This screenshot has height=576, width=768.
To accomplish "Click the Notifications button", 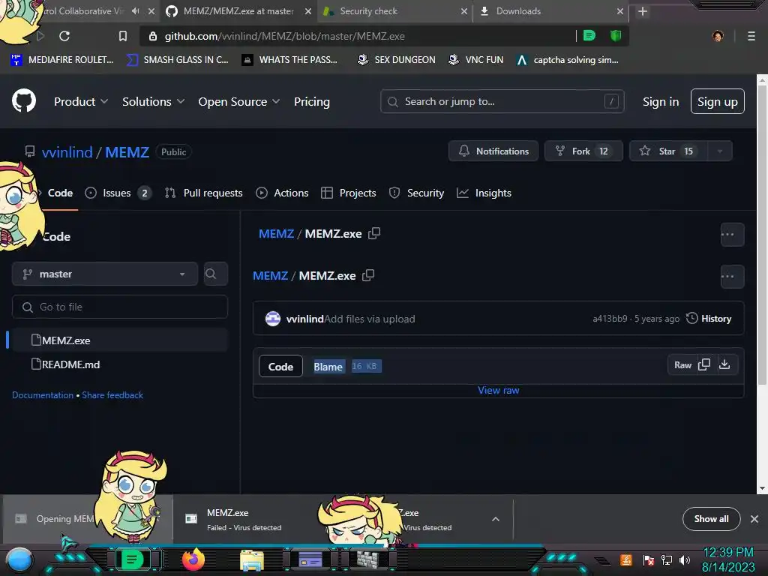I will (493, 151).
